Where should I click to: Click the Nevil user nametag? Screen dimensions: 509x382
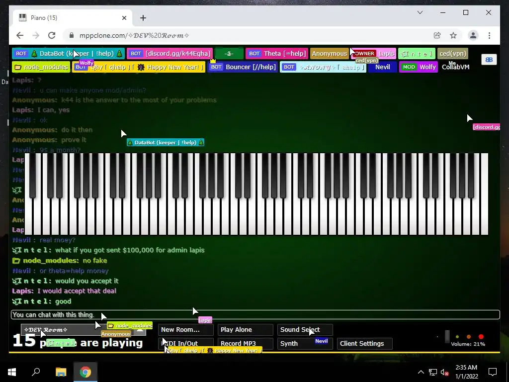pyautogui.click(x=382, y=67)
